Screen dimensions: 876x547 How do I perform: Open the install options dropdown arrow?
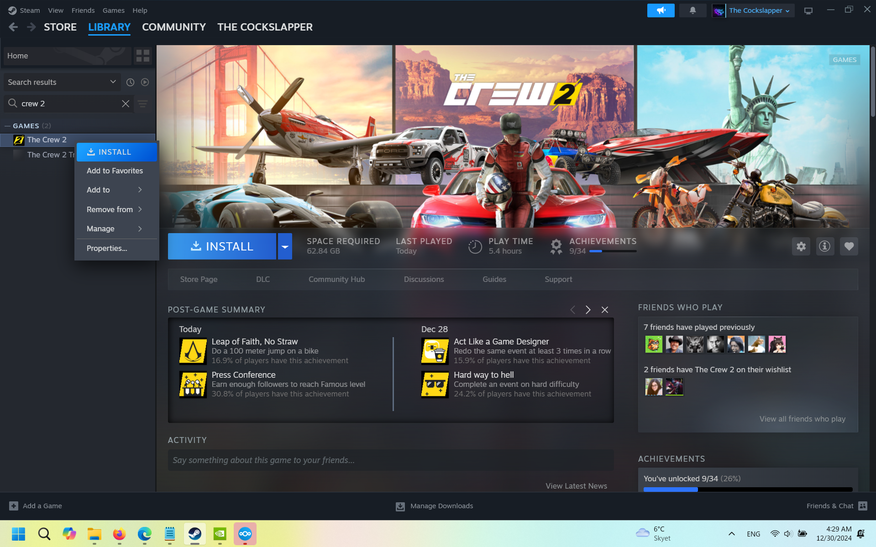pyautogui.click(x=285, y=246)
